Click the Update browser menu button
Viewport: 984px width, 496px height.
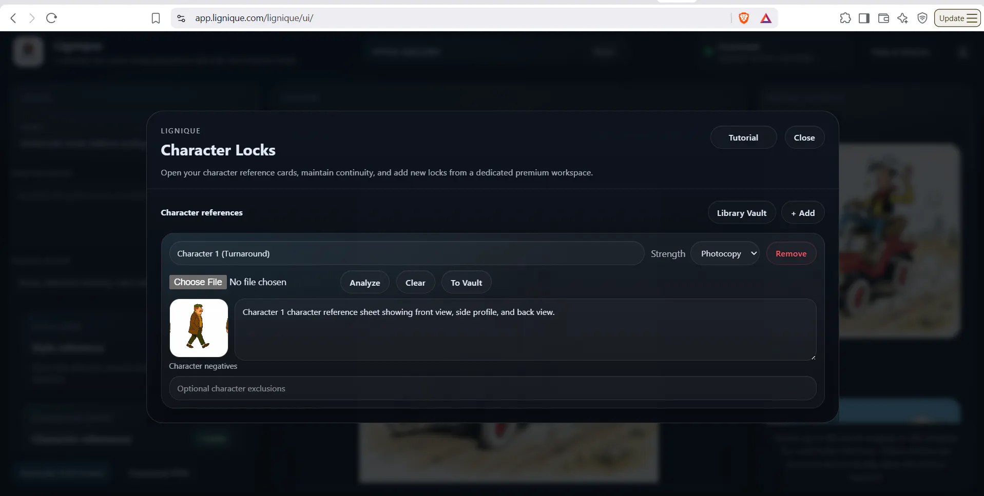coord(957,18)
